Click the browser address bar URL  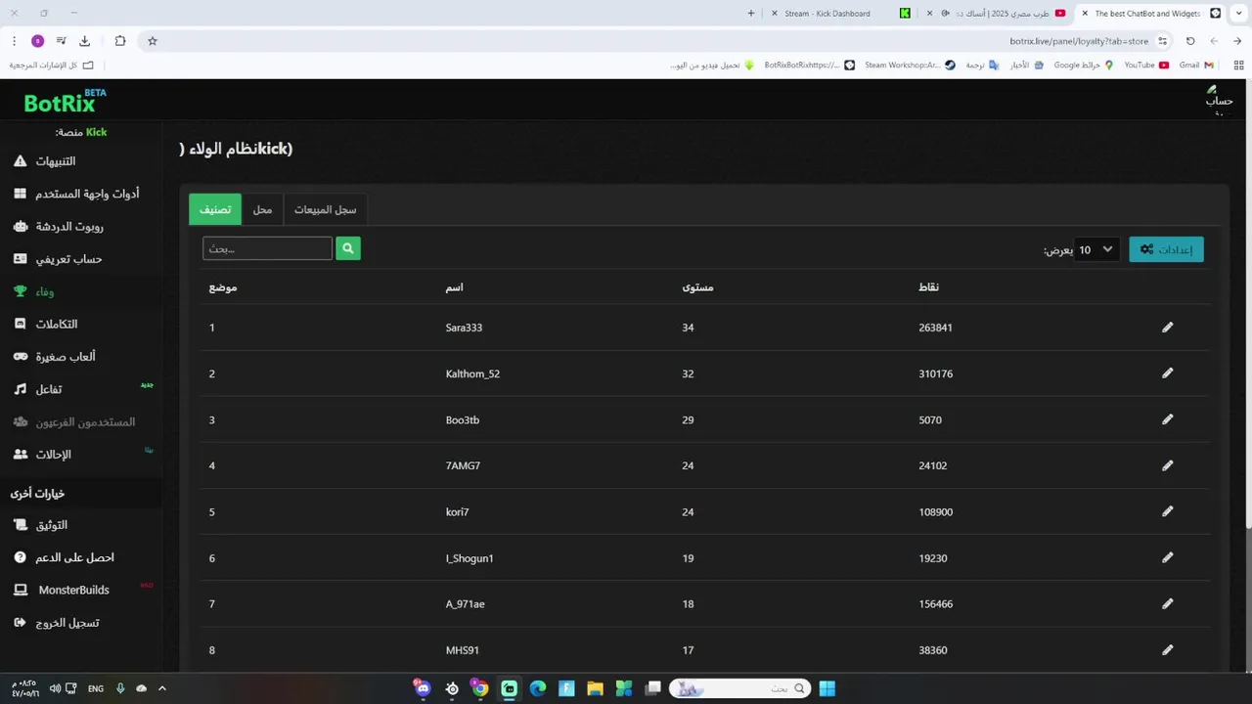[1079, 41]
